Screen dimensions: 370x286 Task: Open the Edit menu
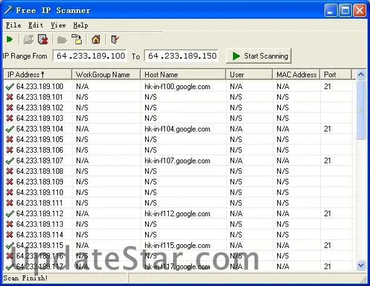(36, 25)
